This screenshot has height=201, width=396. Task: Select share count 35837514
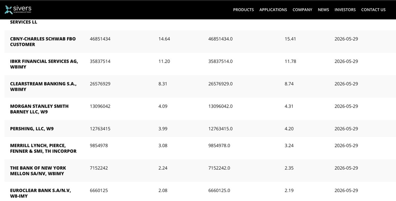(x=100, y=61)
